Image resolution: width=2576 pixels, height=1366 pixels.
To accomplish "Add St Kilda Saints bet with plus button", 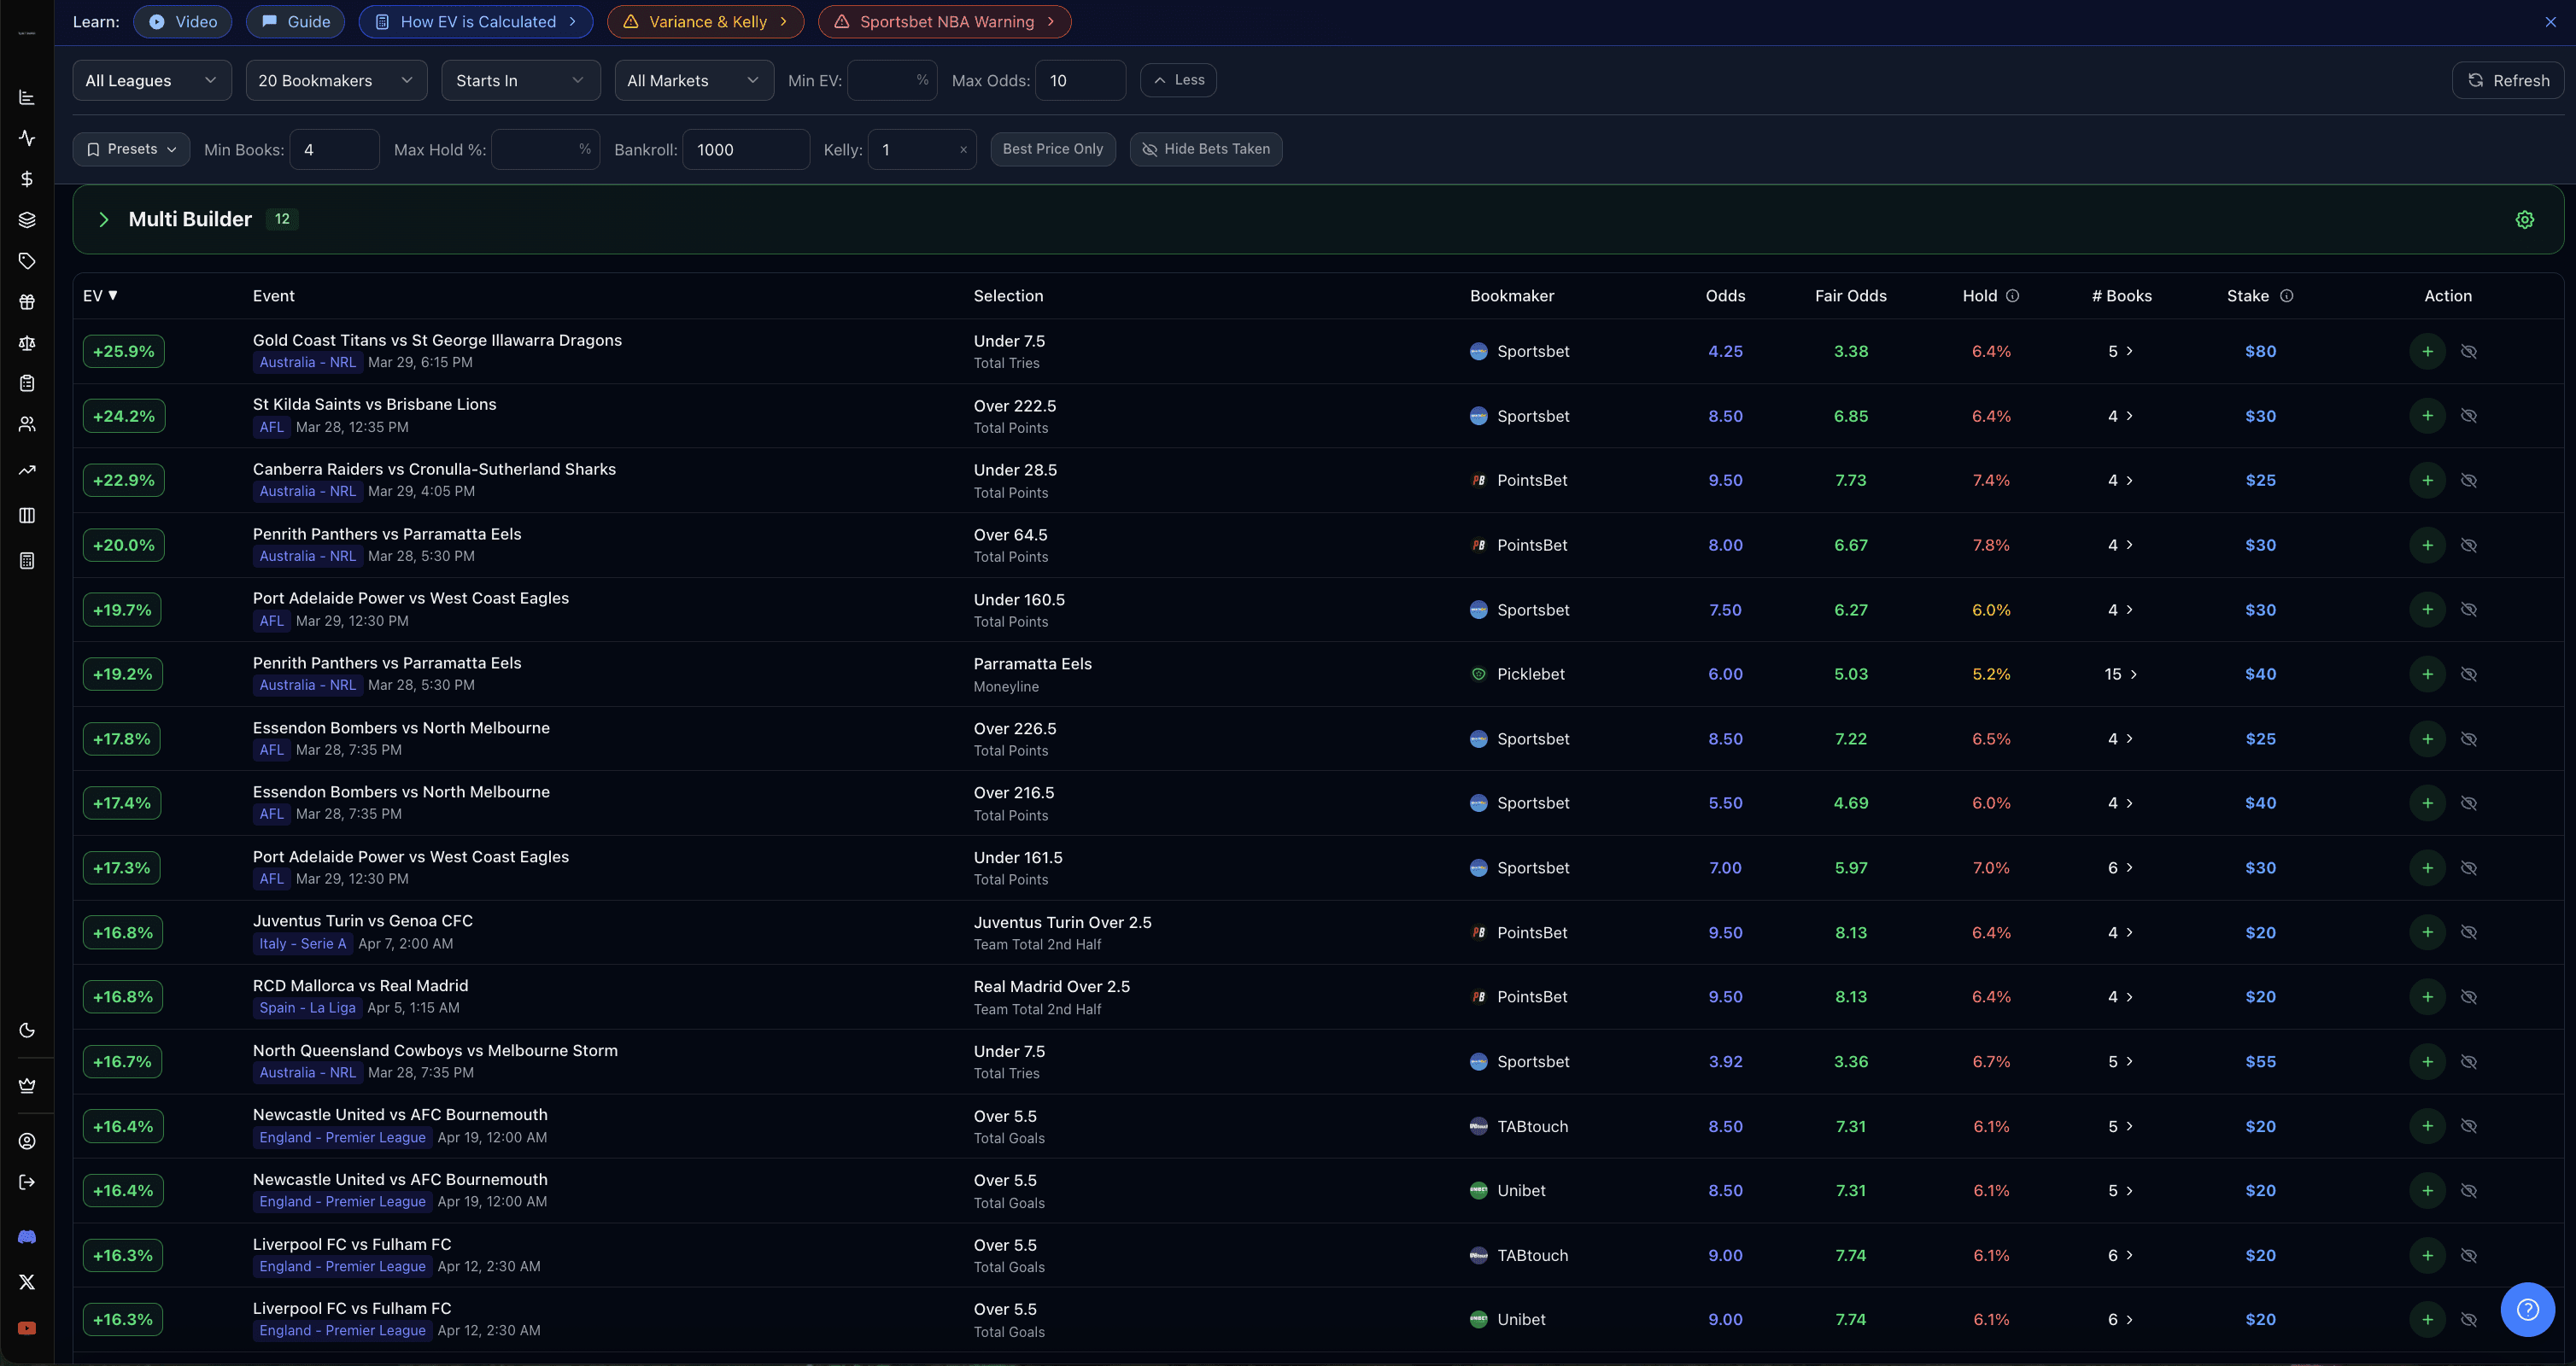I will point(2427,416).
